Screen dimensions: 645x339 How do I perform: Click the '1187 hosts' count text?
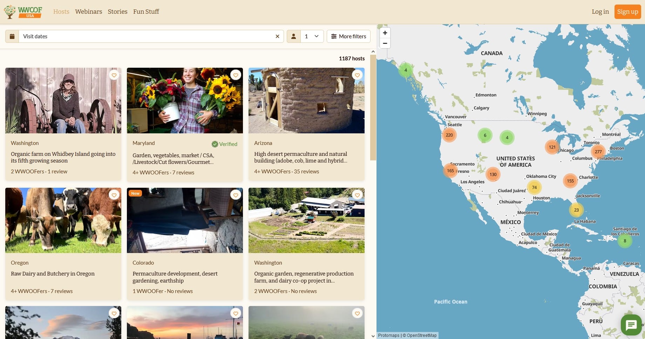click(x=352, y=59)
